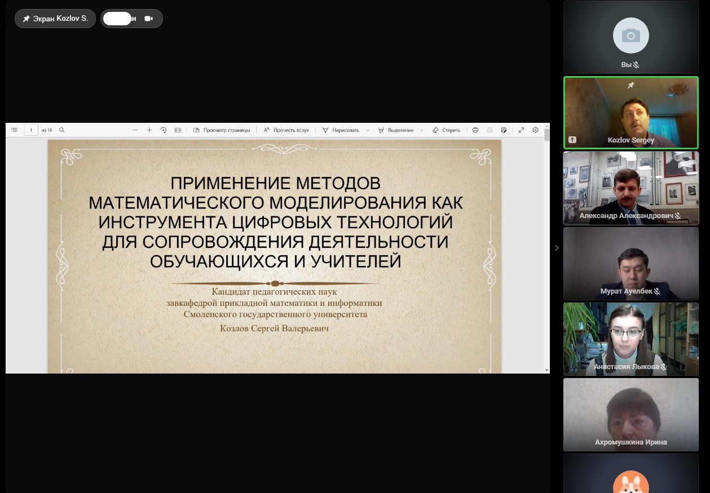Open Просмотр страницы view option
Image resolution: width=710 pixels, height=493 pixels.
click(222, 130)
